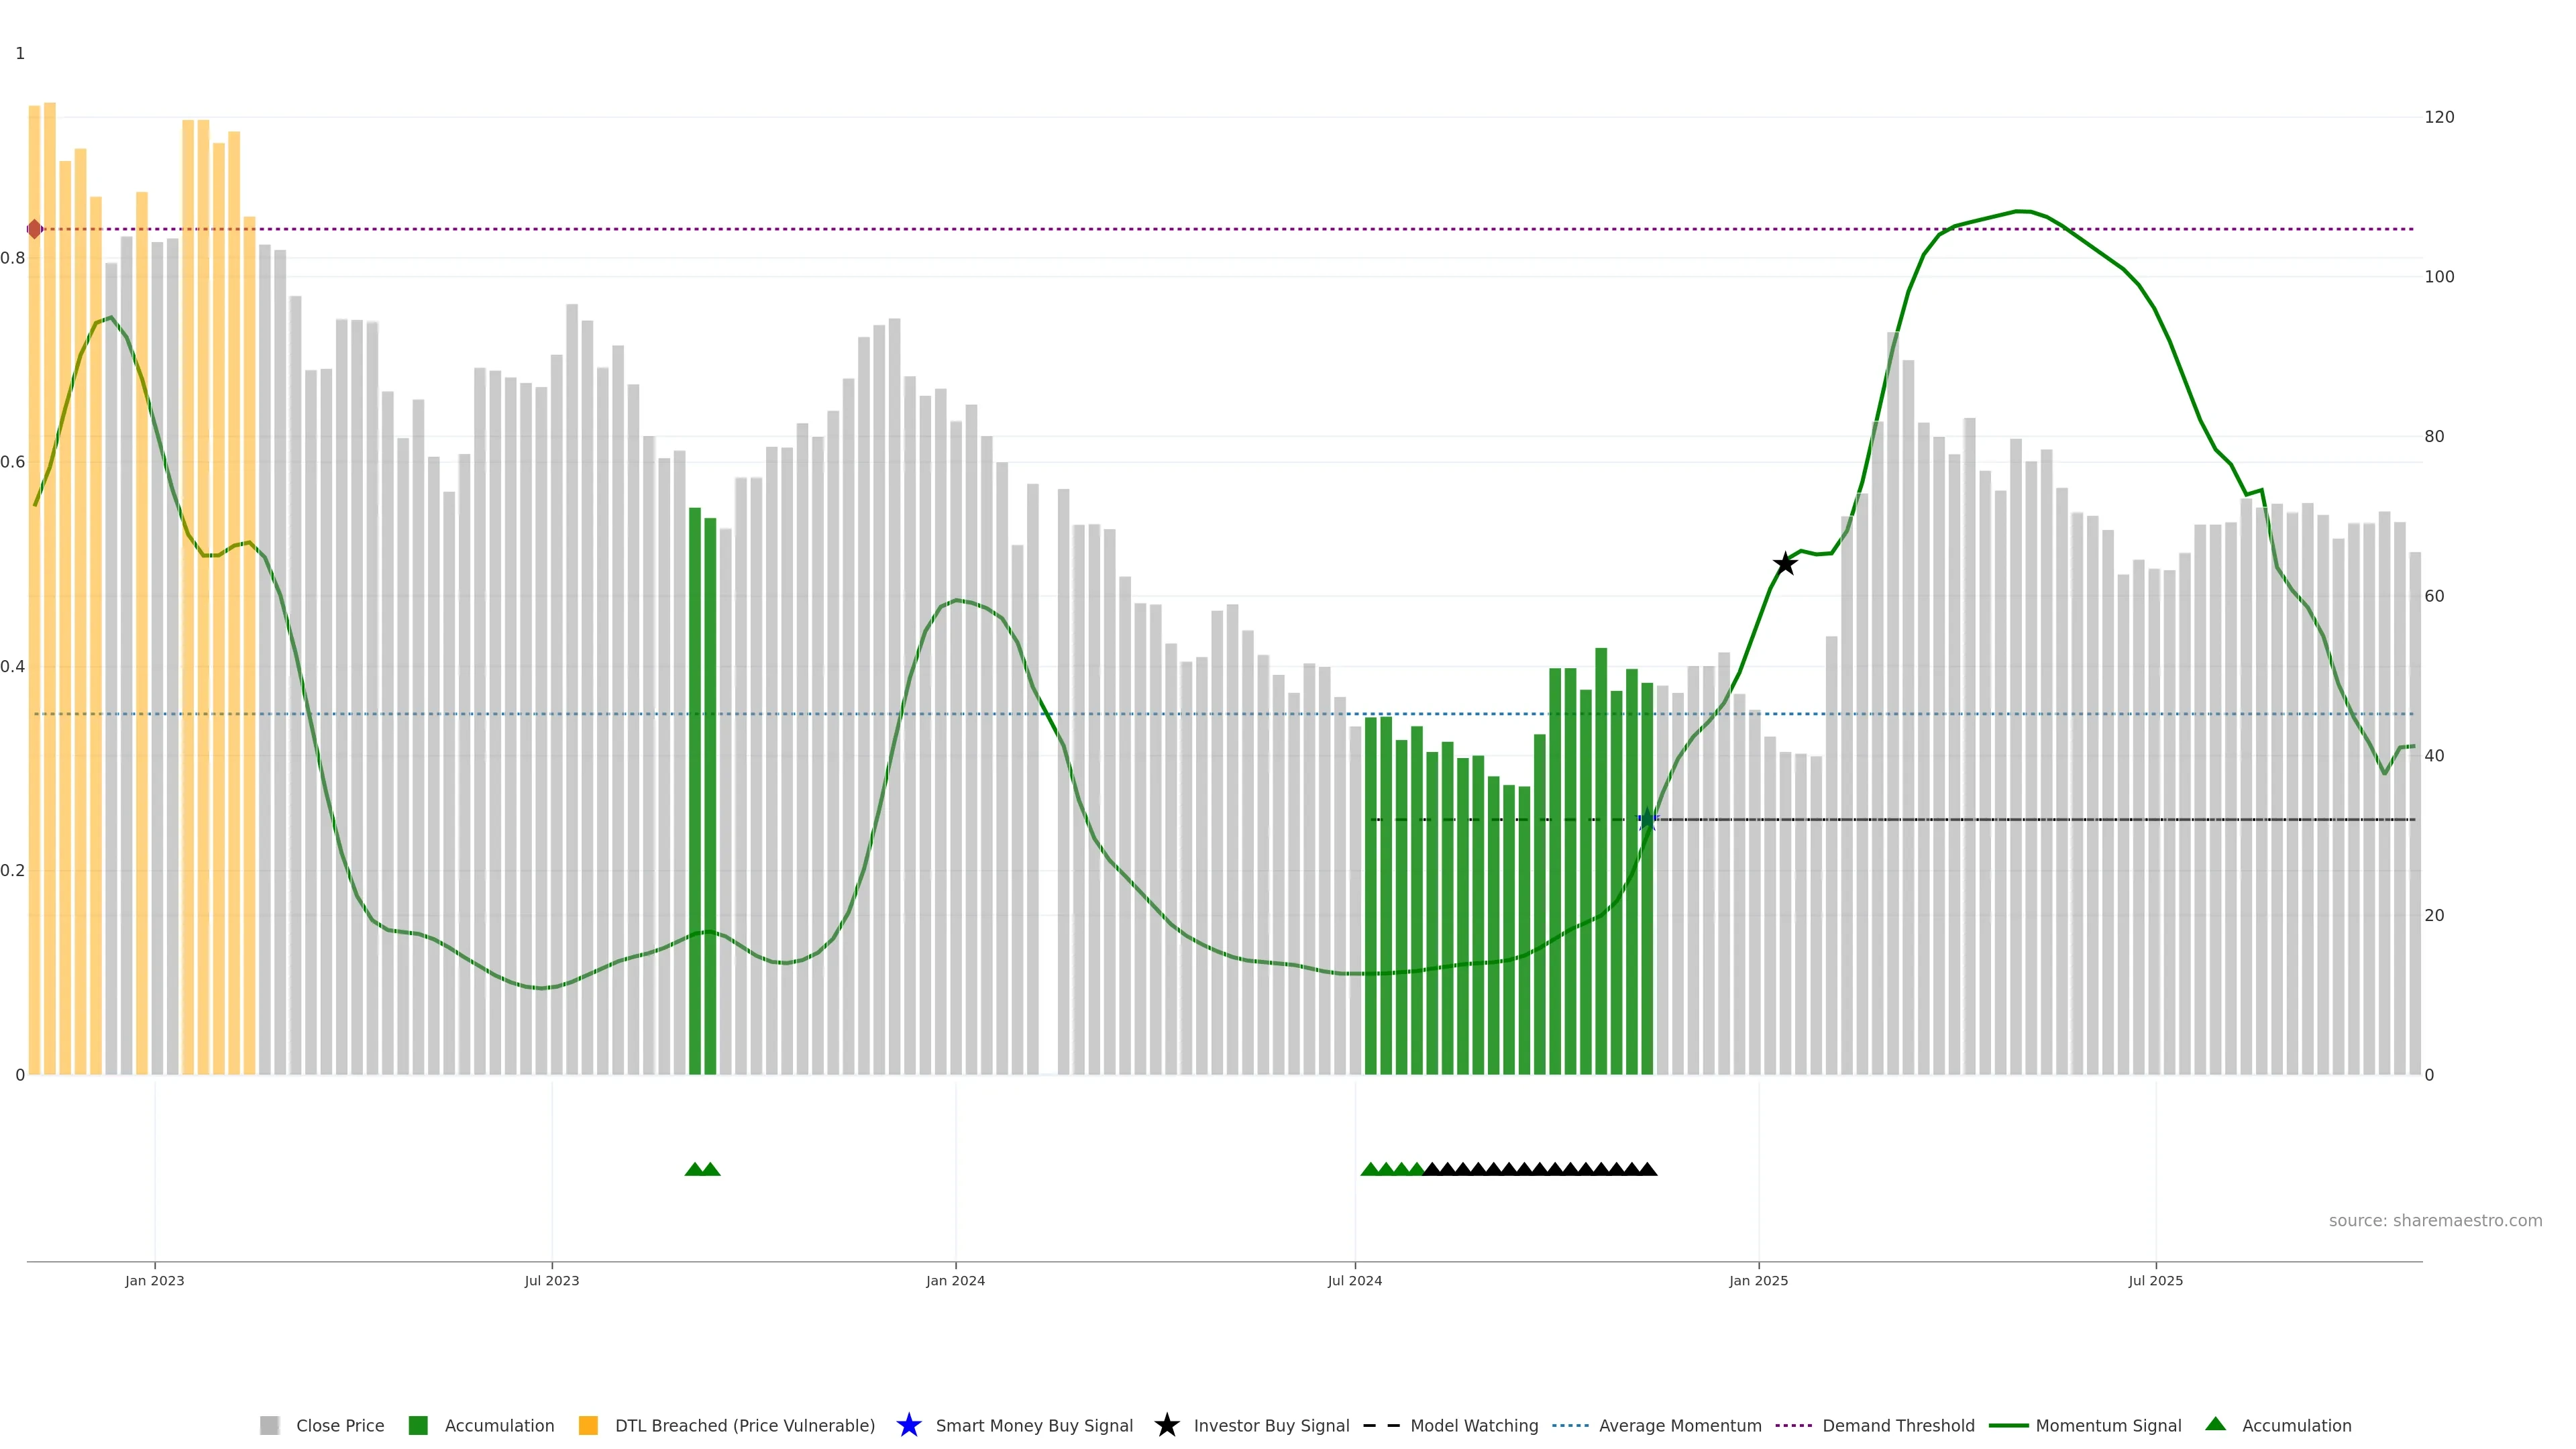This screenshot has height=1449, width=2576.
Task: Toggle Demand Threshold legend entry
Action: (1897, 1425)
